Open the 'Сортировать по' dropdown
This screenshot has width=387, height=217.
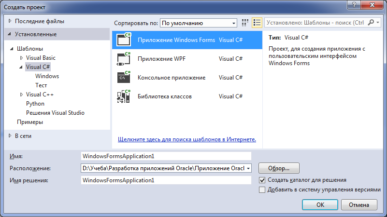(199, 23)
